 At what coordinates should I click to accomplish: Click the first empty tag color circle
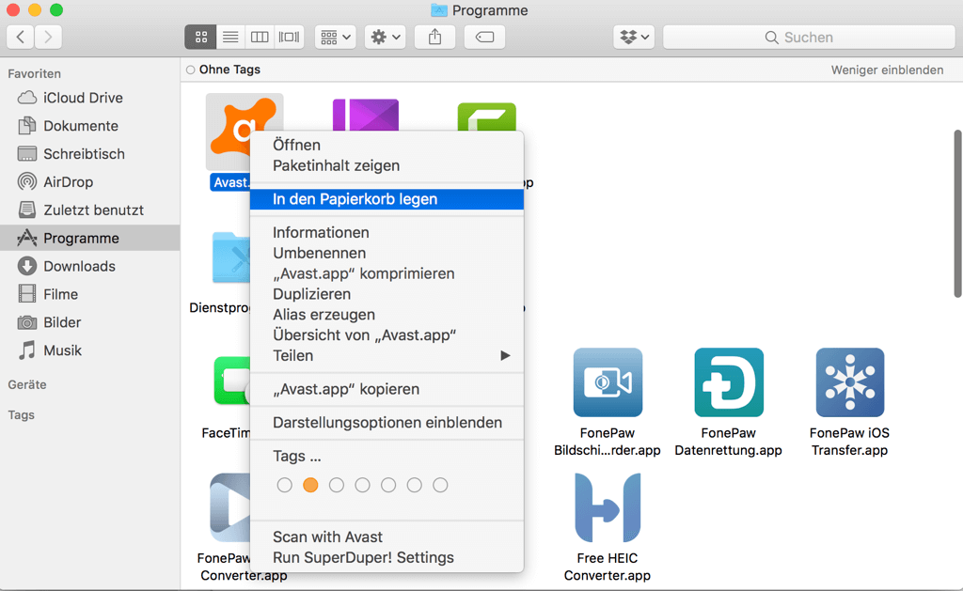click(284, 485)
